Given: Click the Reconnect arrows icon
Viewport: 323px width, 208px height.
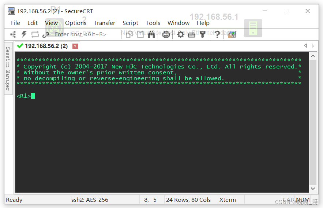Looking at the screenshot, I should click(35, 34).
